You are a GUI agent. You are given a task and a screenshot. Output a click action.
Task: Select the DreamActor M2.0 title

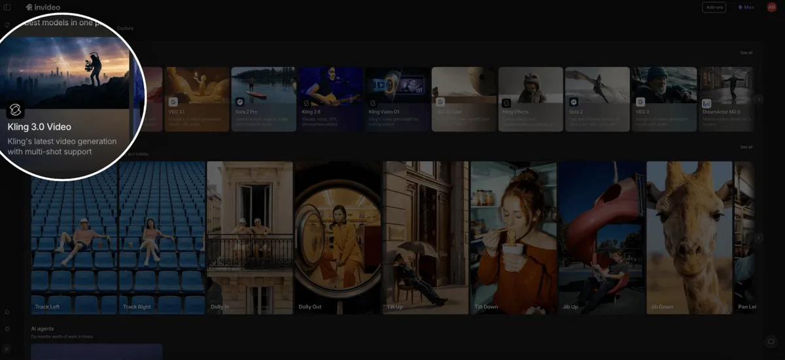[720, 112]
